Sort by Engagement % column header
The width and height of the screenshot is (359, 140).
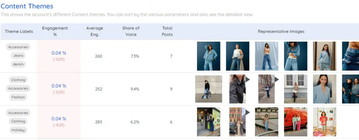click(55, 31)
